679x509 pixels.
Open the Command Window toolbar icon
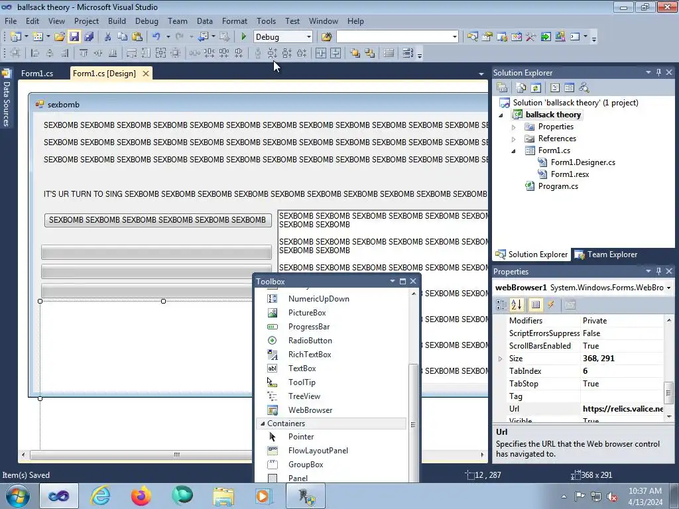[575, 37]
